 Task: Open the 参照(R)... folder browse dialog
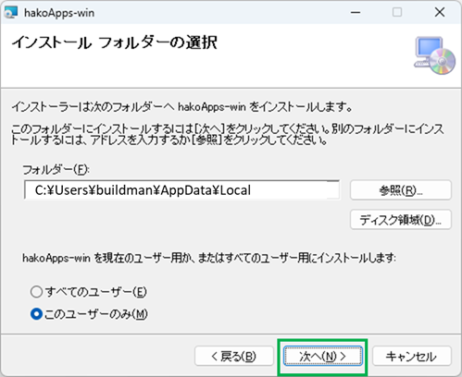pos(401,190)
